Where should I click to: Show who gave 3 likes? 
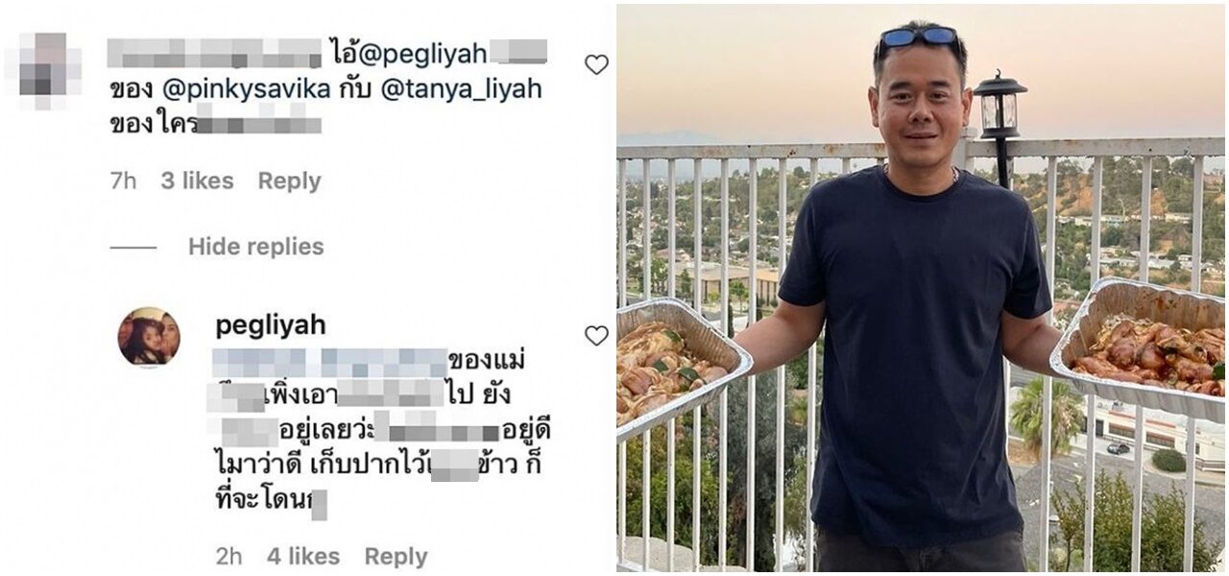[197, 180]
